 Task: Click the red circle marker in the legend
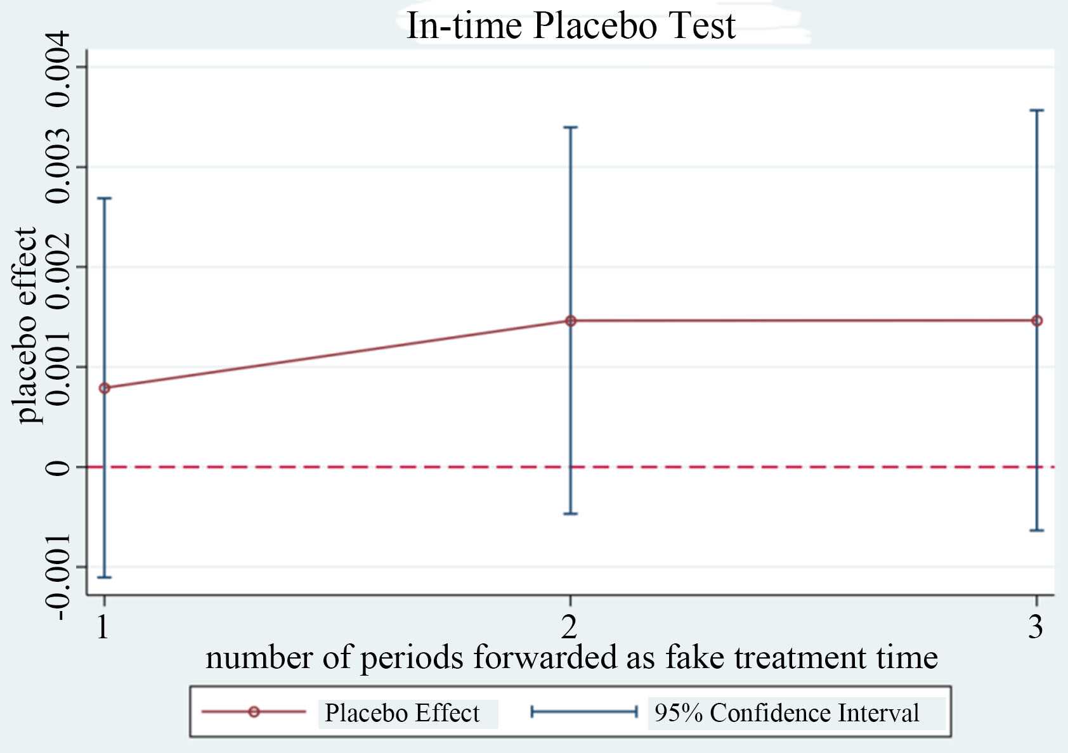pyautogui.click(x=254, y=712)
